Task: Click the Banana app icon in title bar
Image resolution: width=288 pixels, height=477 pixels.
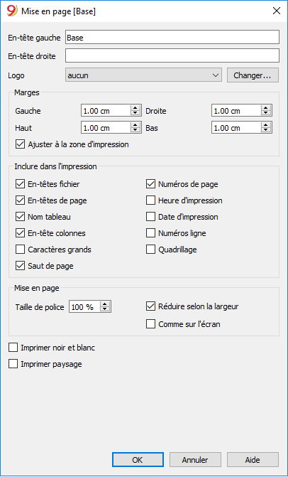Action: 12,11
